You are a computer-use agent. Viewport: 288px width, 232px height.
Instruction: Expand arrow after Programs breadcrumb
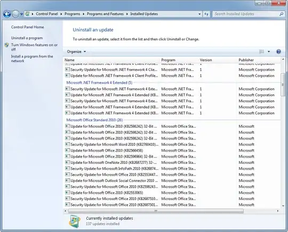point(83,14)
